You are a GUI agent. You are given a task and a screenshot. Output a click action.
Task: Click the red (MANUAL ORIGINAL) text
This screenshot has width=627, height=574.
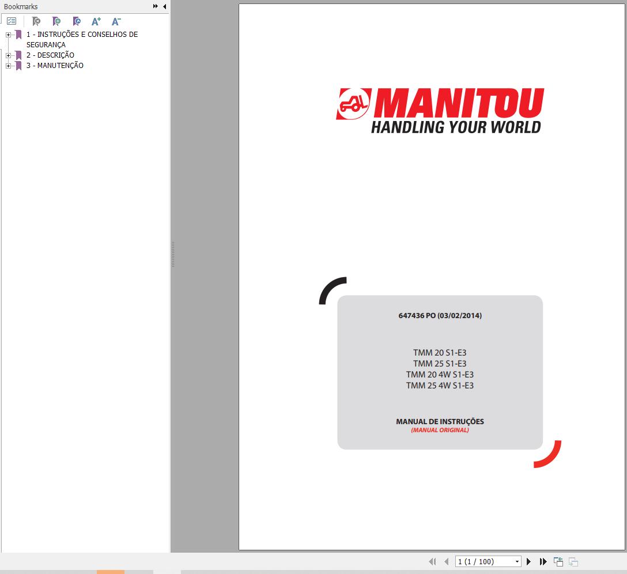coord(440,430)
